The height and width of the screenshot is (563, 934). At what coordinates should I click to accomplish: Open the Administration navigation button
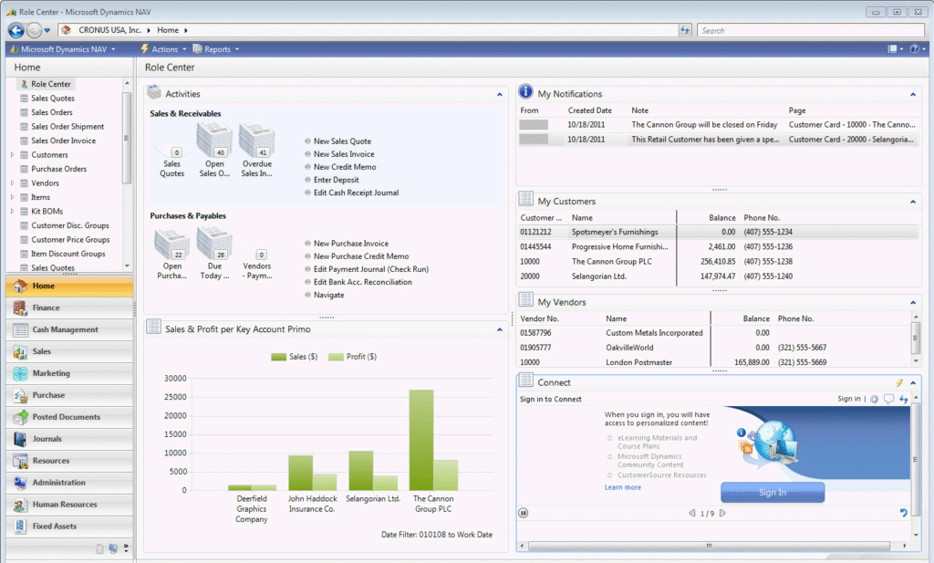[69, 483]
